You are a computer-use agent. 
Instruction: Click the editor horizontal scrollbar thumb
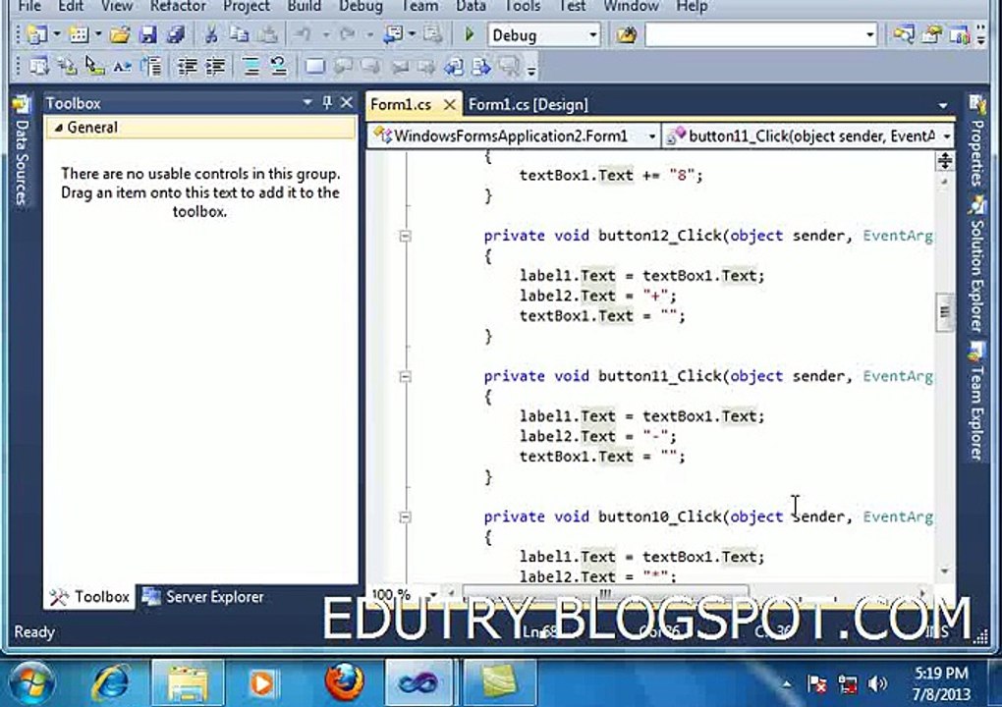click(x=604, y=593)
